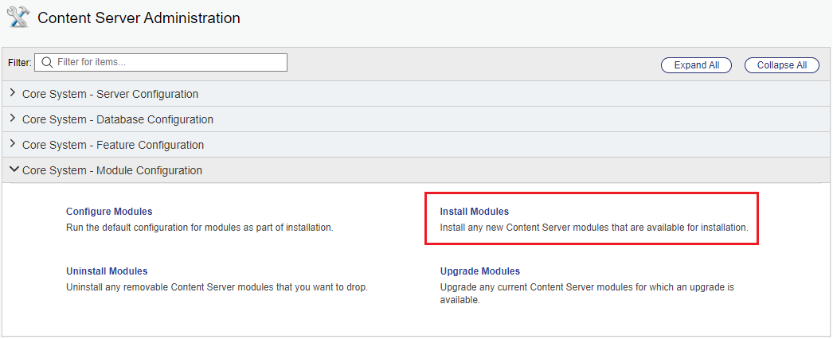Viewport: 833px width, 339px height.
Task: Click the Expand All button
Action: click(x=697, y=65)
